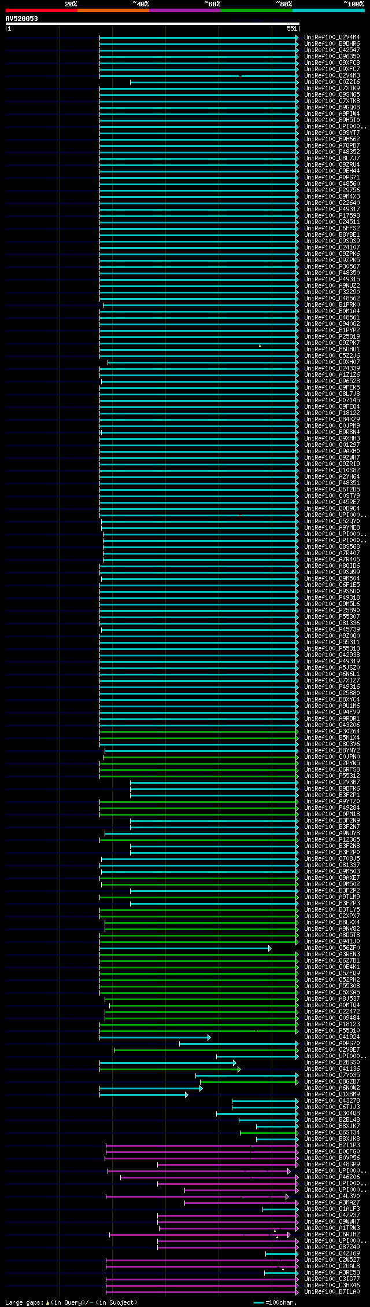Select the UniRef100_Q56ZF0 label

[x=332, y=948]
